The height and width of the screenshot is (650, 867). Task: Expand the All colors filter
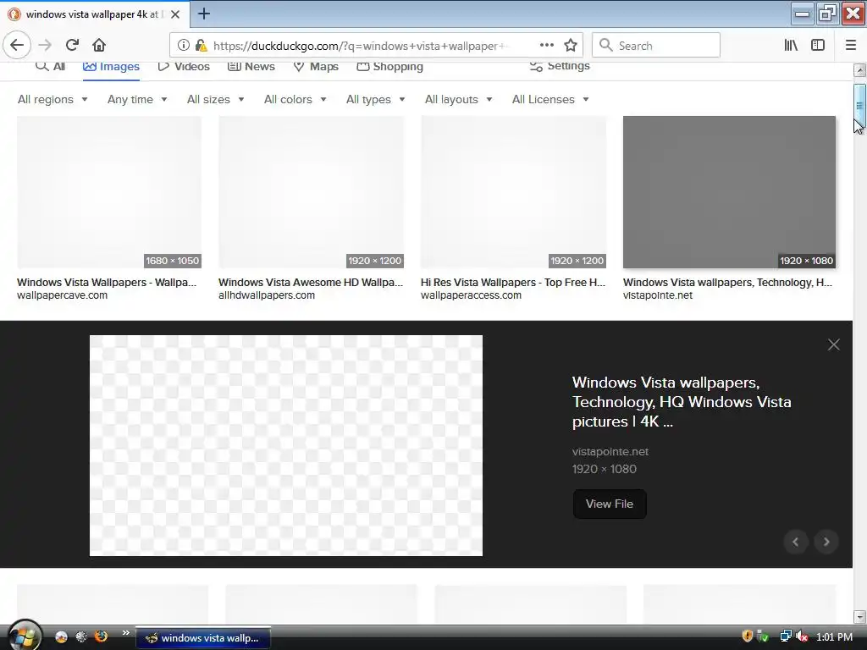coord(295,100)
